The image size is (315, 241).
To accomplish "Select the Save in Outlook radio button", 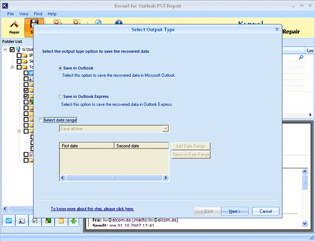I will (x=60, y=68).
